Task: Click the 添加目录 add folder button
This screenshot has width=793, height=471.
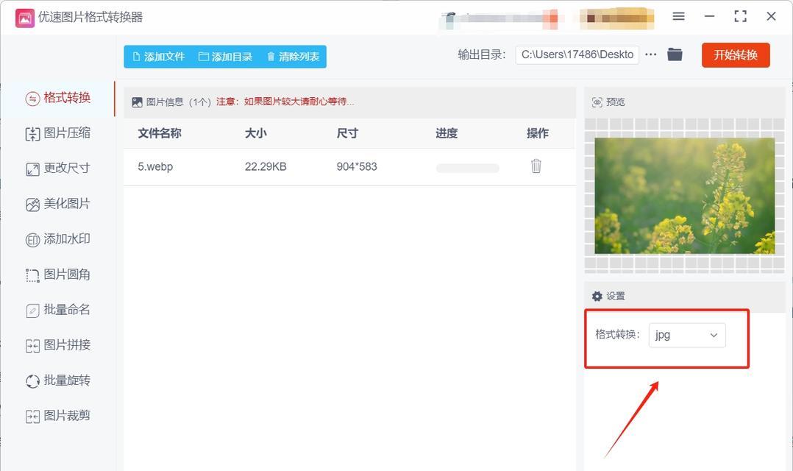Action: pos(226,57)
